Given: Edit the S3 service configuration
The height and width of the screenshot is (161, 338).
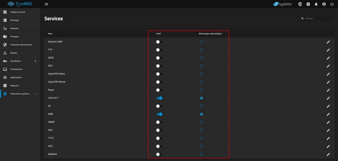Looking at the screenshot, I should point(328,106).
